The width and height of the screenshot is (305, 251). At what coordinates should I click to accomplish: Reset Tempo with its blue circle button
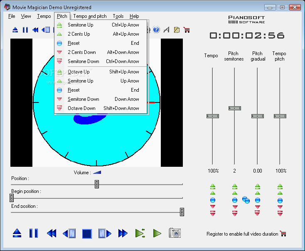click(213, 200)
